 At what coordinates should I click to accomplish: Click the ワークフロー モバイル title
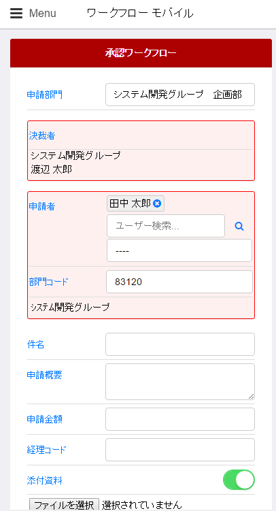point(140,14)
